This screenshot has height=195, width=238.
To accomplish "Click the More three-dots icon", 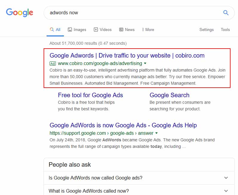I will 143,30.
